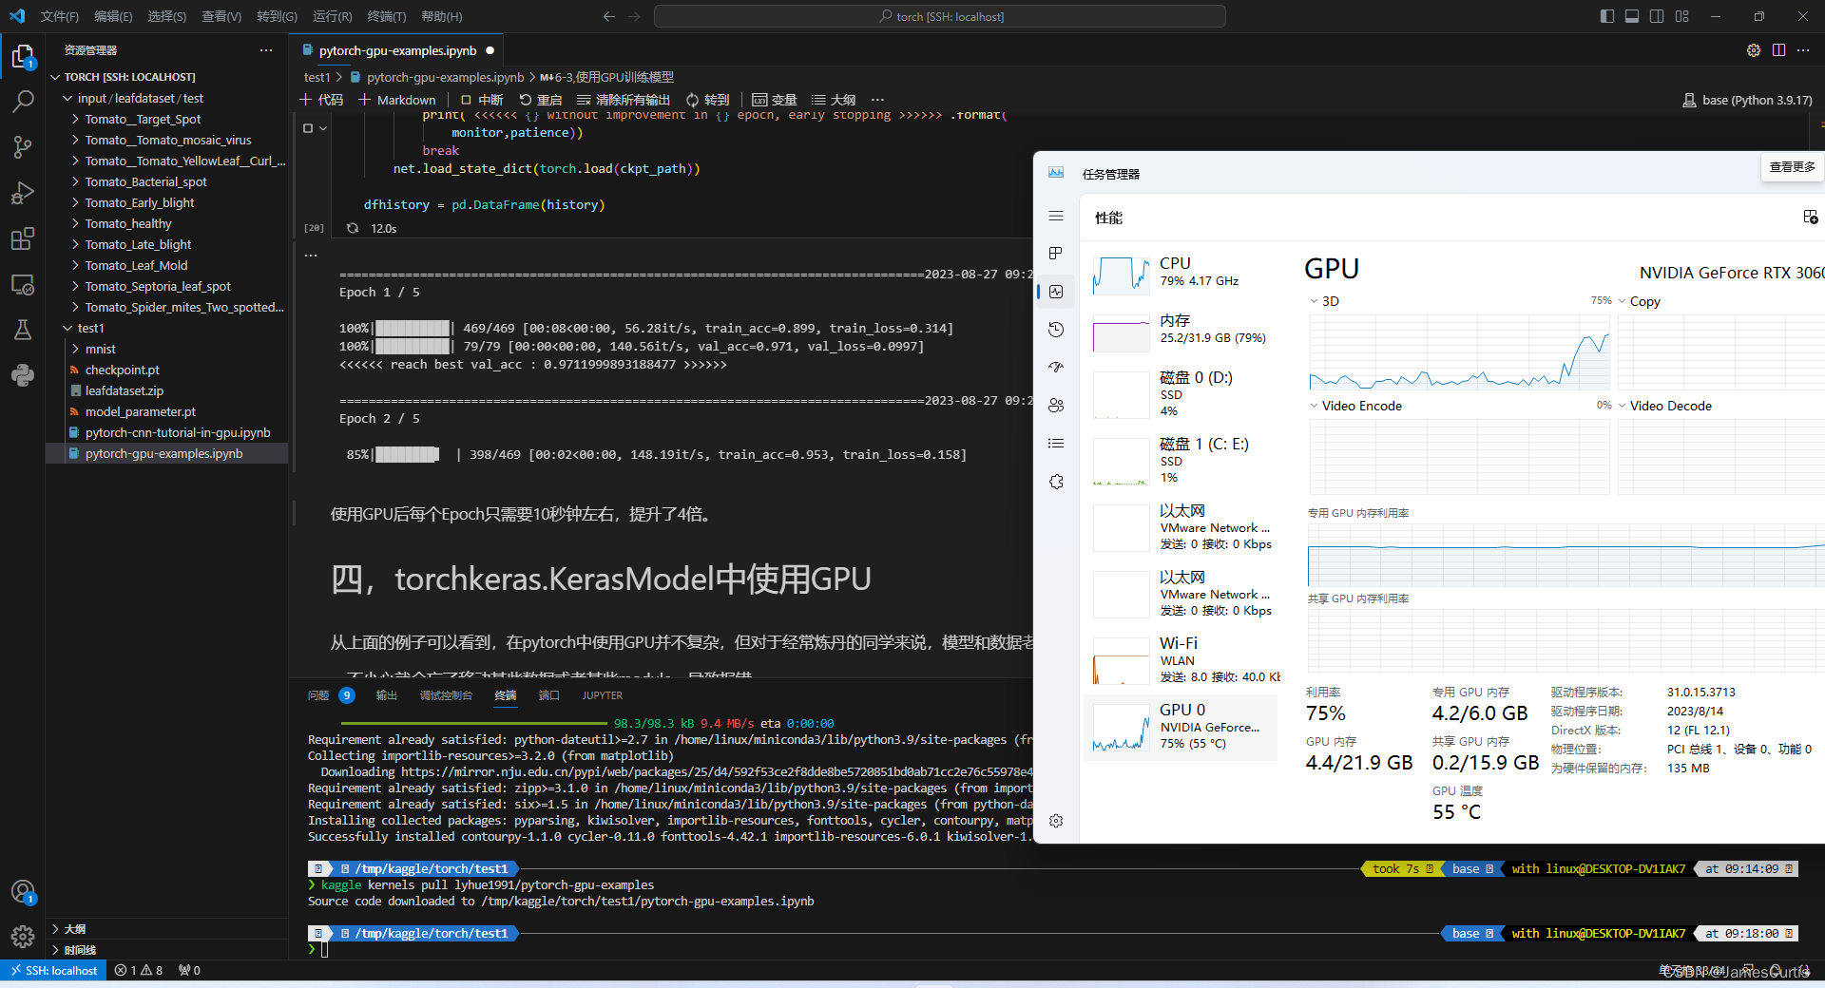Open Task Manager settings gear

pyautogui.click(x=1056, y=821)
